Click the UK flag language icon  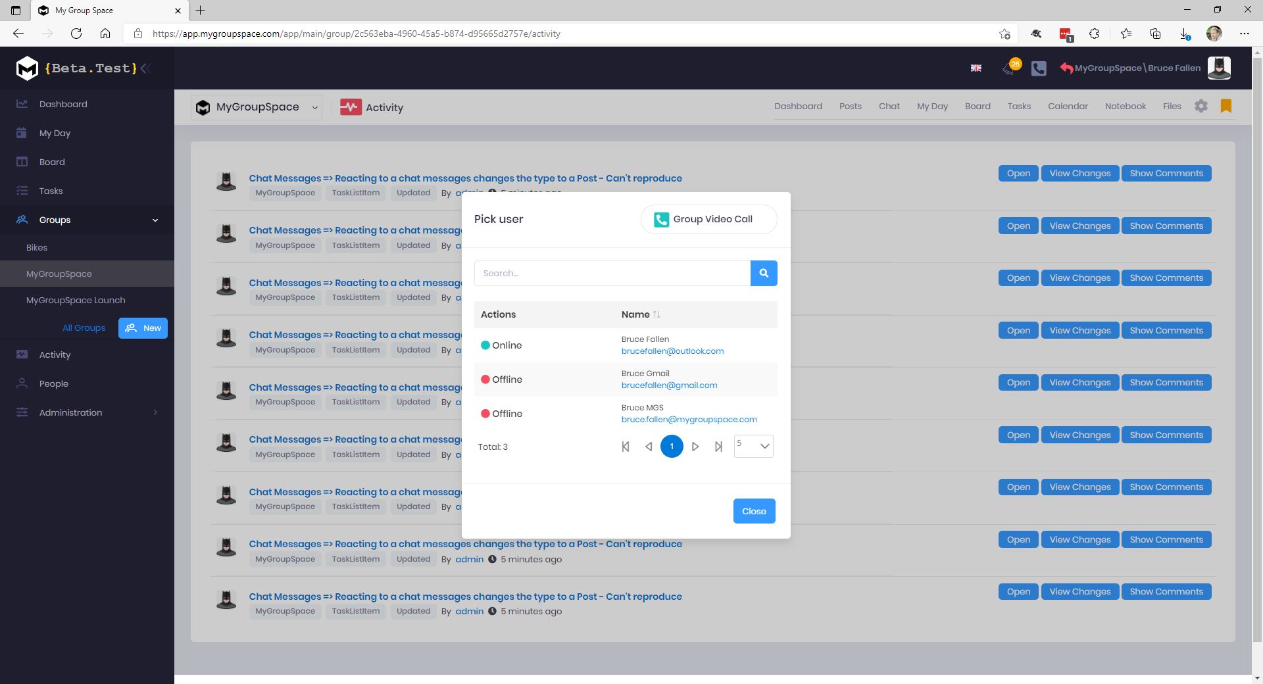pyautogui.click(x=976, y=68)
